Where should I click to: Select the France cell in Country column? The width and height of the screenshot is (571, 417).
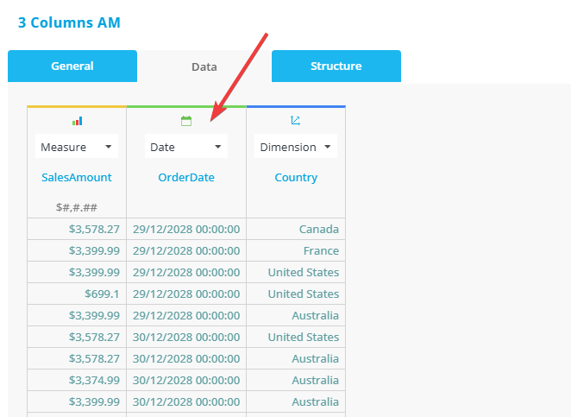320,251
